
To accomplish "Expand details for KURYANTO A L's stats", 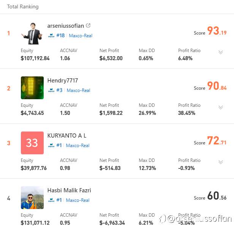I will click(x=221, y=162).
